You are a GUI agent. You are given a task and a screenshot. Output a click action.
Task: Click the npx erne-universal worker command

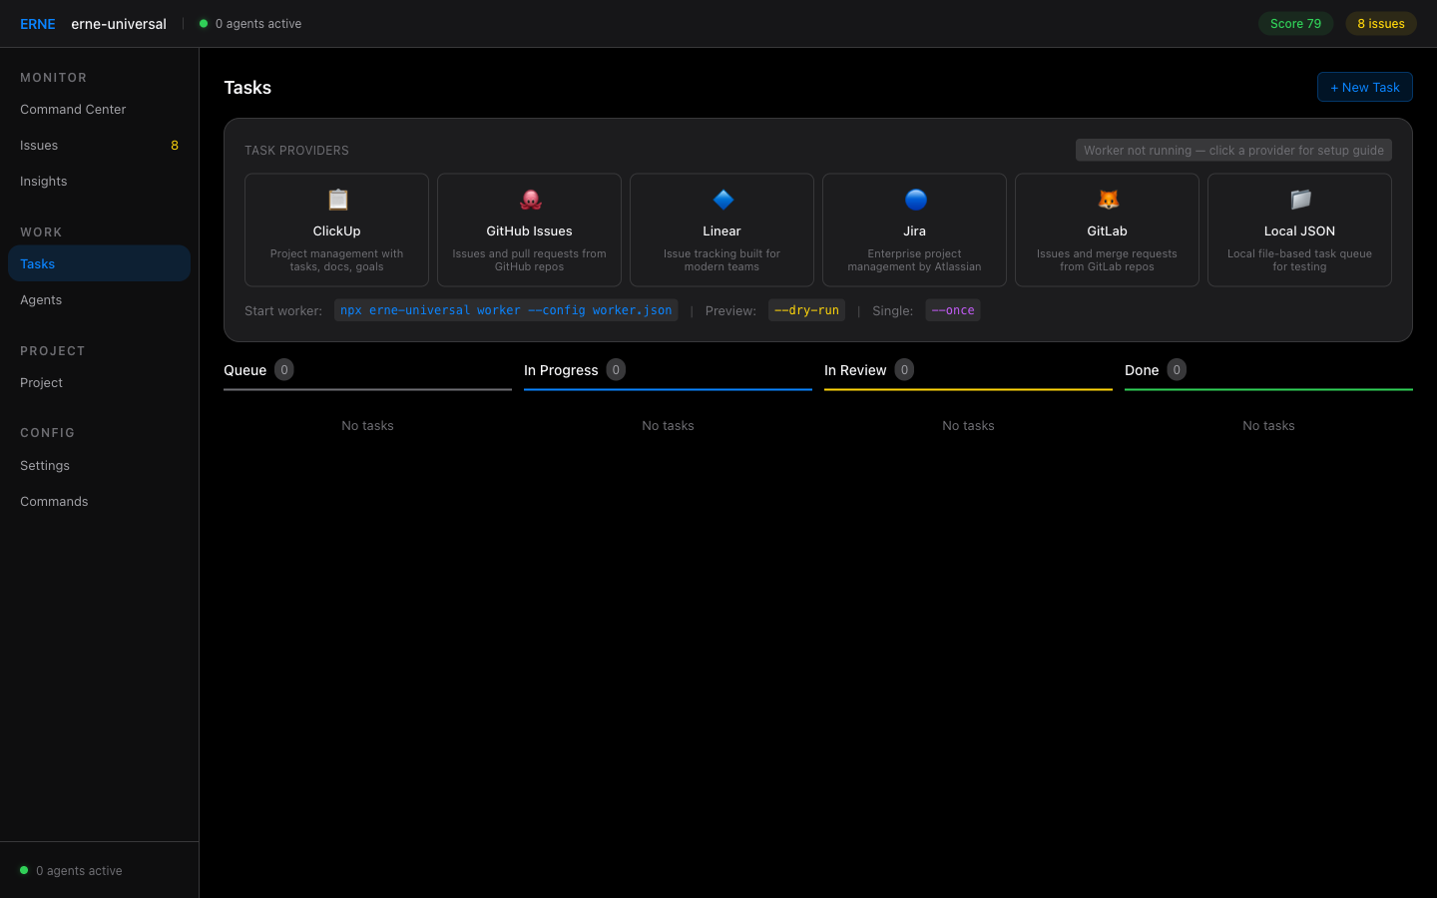[506, 310]
